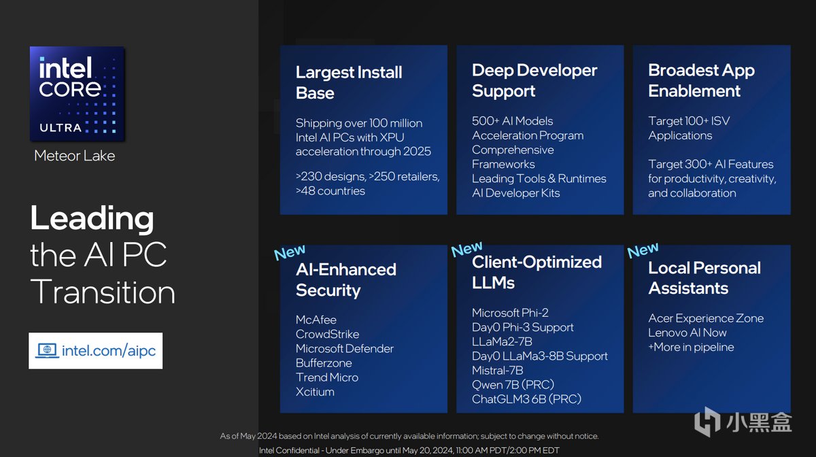
Task: Click the "Meteor Lake" label under the logo
Action: 75,156
